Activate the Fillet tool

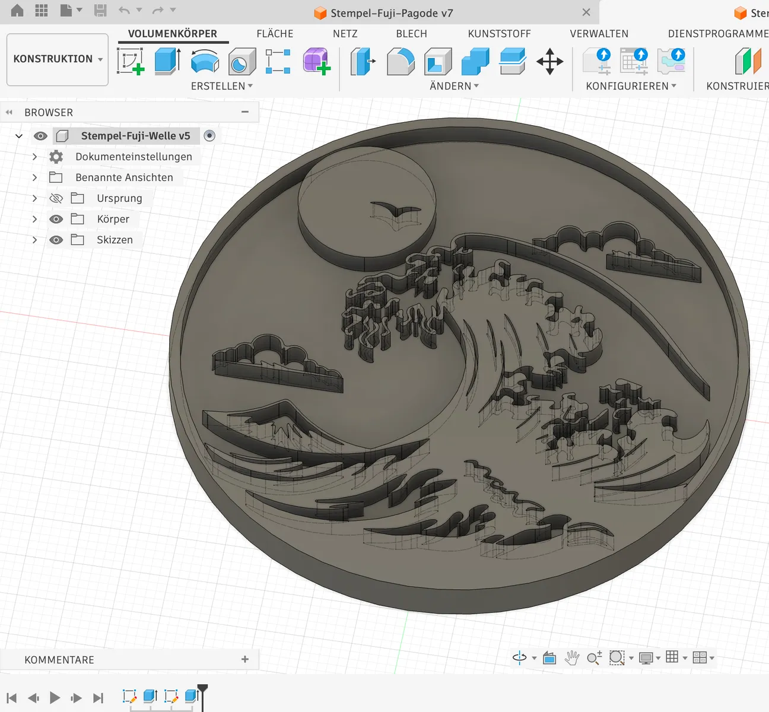401,61
